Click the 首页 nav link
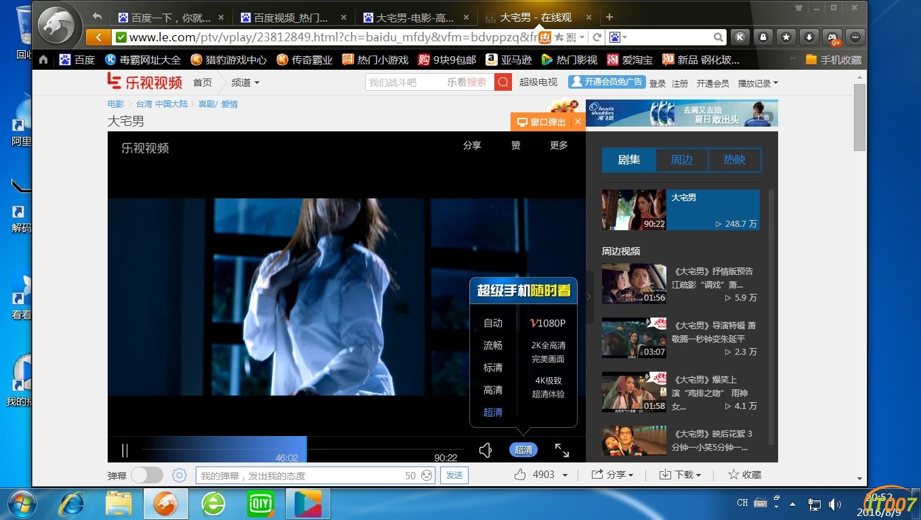Image resolution: width=921 pixels, height=520 pixels. click(x=202, y=83)
